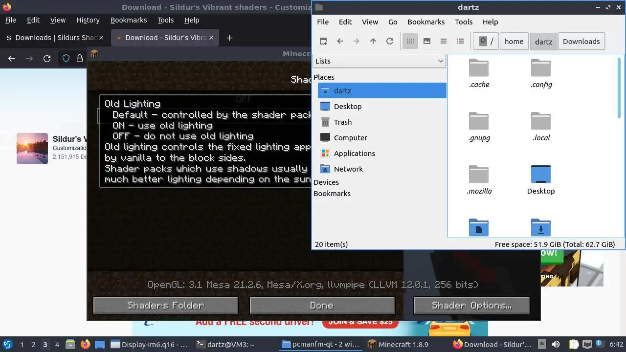Activate dartz@VM3 terminal taskbar button
626x352 pixels.
coord(235,344)
